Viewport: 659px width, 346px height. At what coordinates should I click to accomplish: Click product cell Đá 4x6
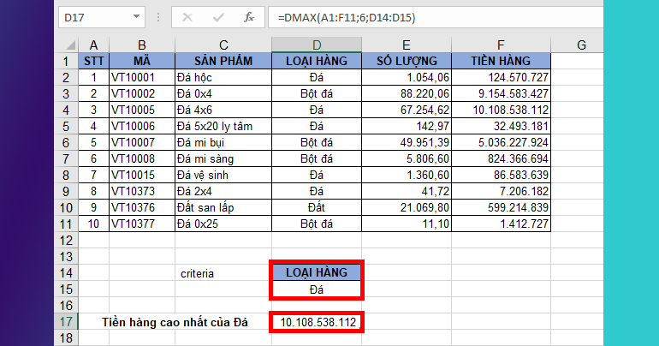click(223, 110)
